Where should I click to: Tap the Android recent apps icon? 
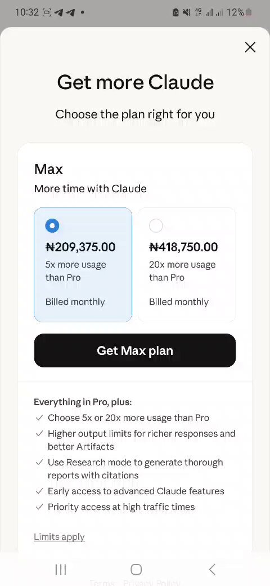pyautogui.click(x=60, y=570)
